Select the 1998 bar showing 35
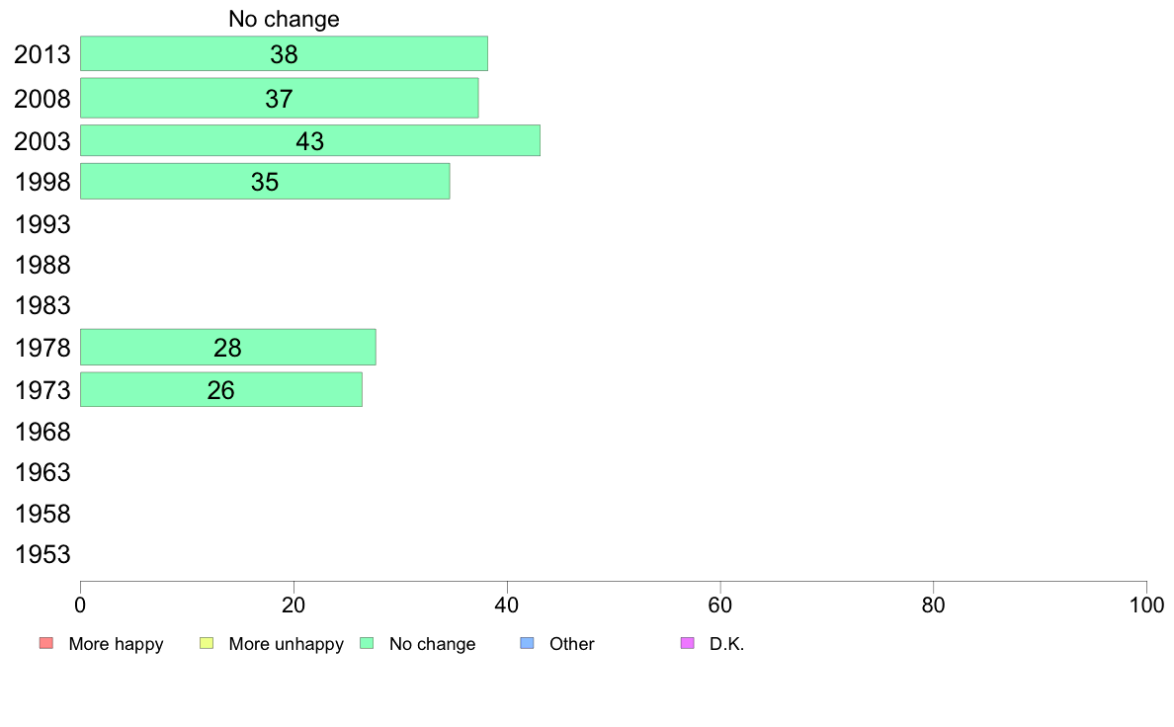The image size is (1174, 727). (x=265, y=181)
